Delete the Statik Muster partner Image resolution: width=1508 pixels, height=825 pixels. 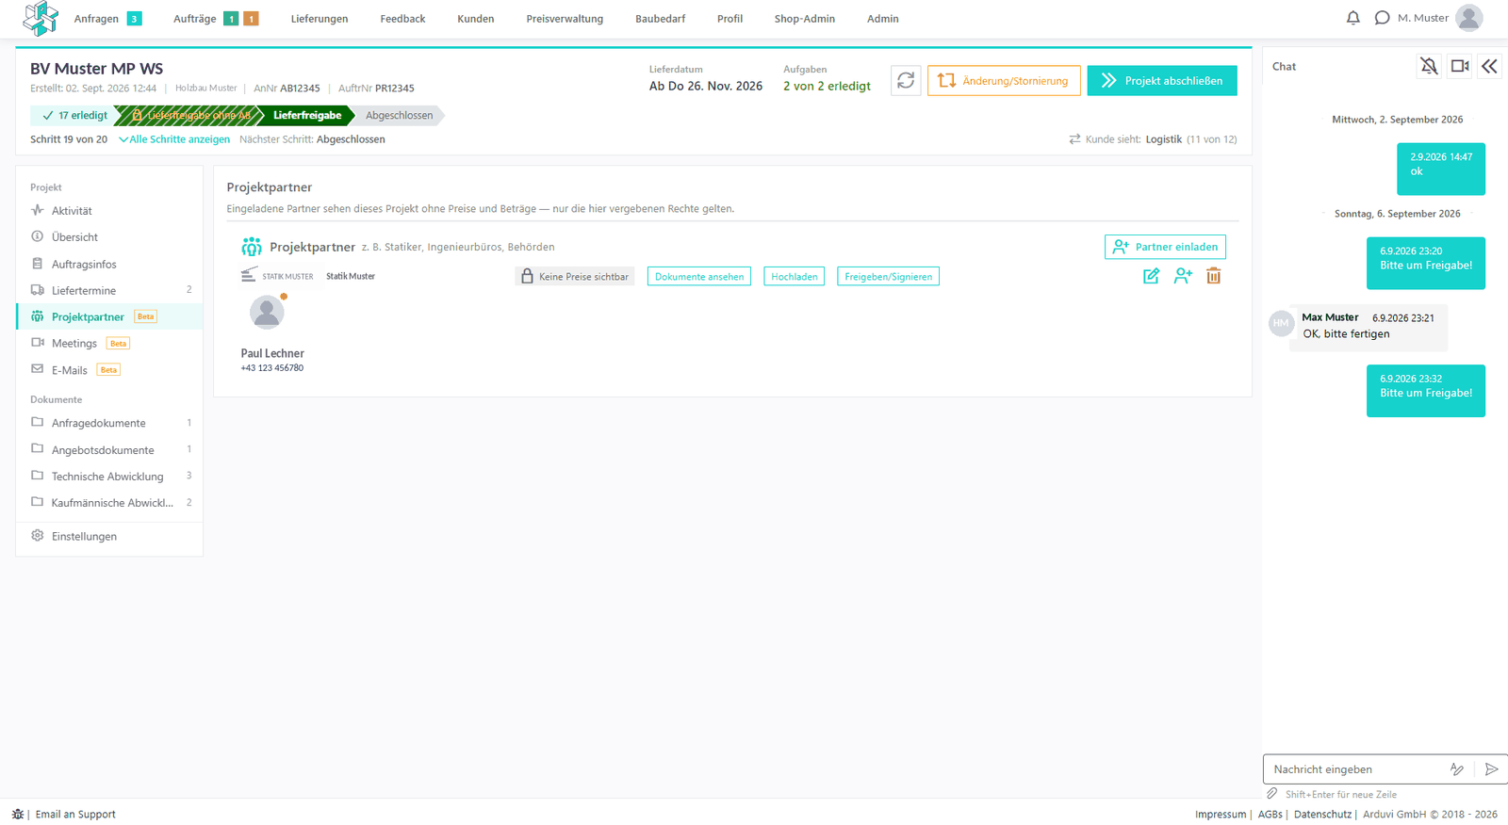1214,276
